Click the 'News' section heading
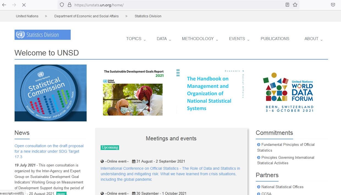The width and height of the screenshot is (341, 195). coord(22,133)
